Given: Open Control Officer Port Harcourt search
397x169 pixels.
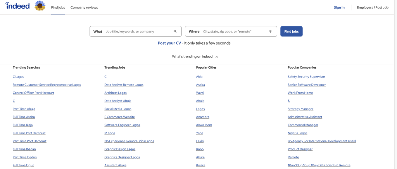Looking at the screenshot, I should coord(33,93).
